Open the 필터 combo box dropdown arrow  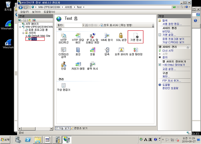[83, 25]
